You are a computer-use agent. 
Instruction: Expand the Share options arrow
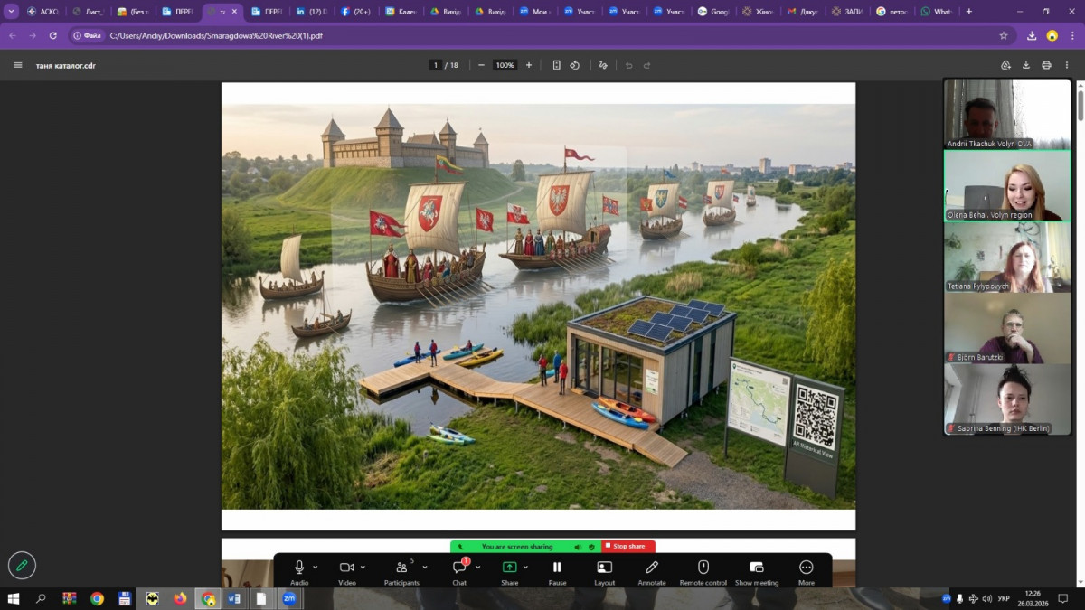525,568
